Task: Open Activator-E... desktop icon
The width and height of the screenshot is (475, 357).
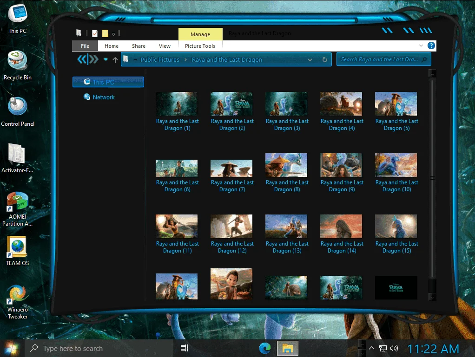Action: 17,158
